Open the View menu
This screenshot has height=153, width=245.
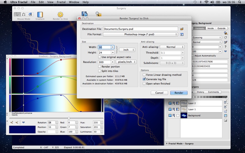[x=50, y=2]
